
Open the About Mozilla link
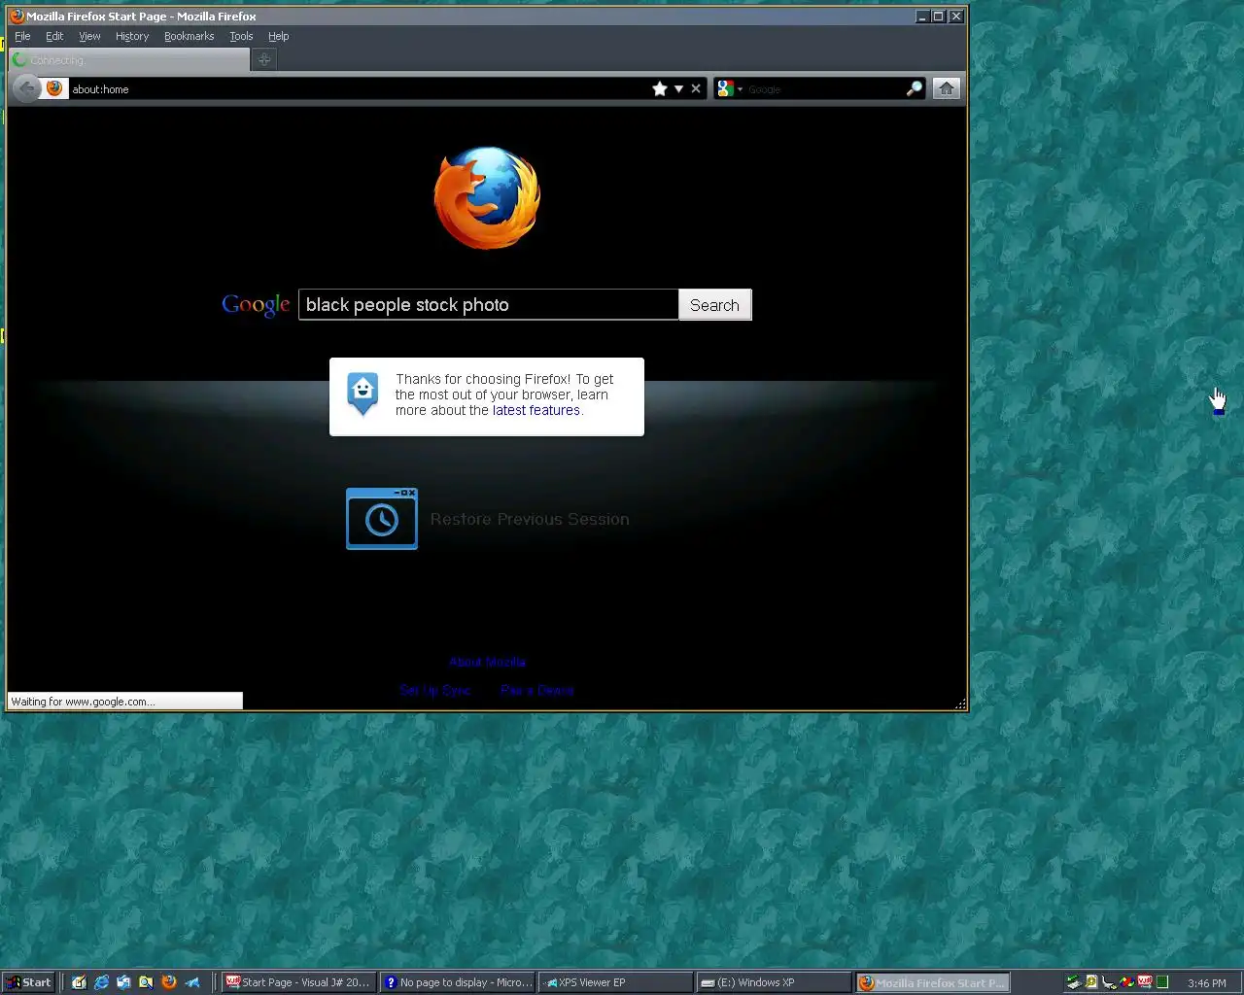coord(487,662)
